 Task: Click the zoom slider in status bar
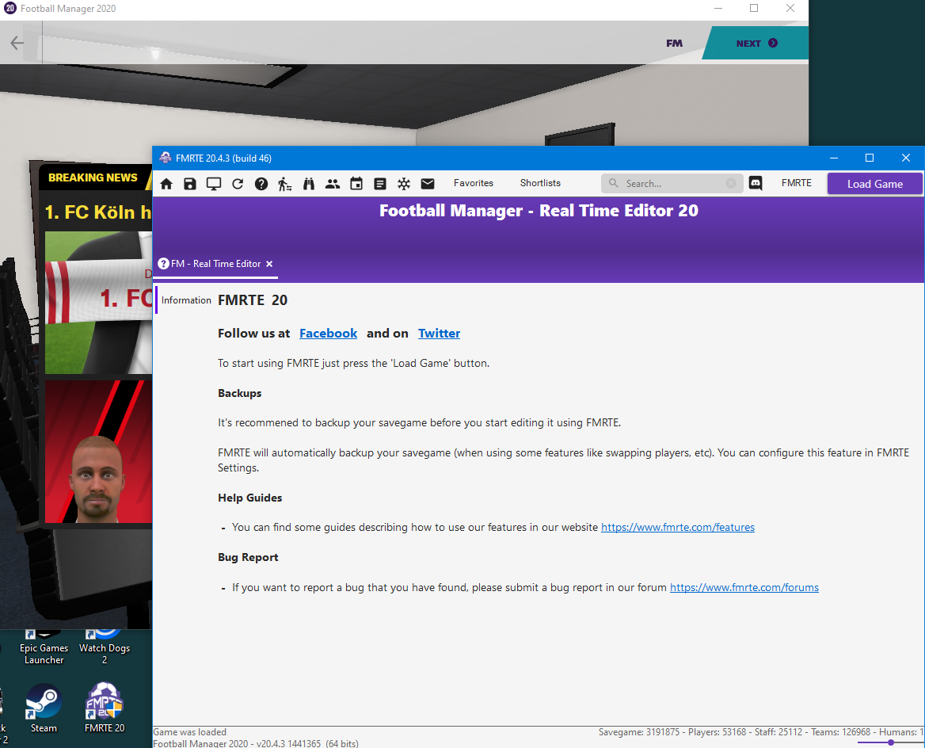(x=891, y=742)
